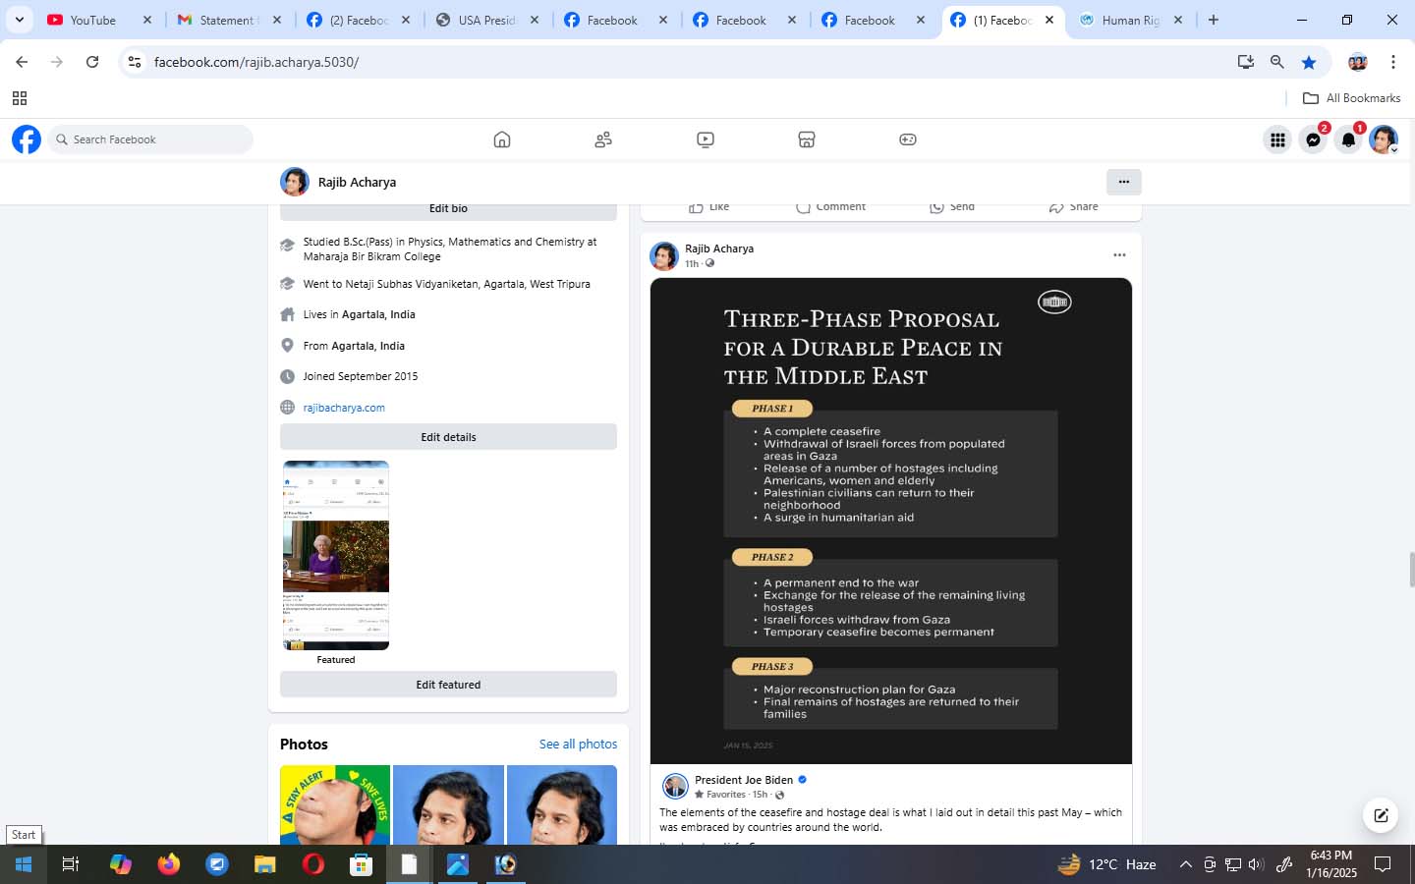Open the Facebook Gaming icon

pyautogui.click(x=908, y=139)
